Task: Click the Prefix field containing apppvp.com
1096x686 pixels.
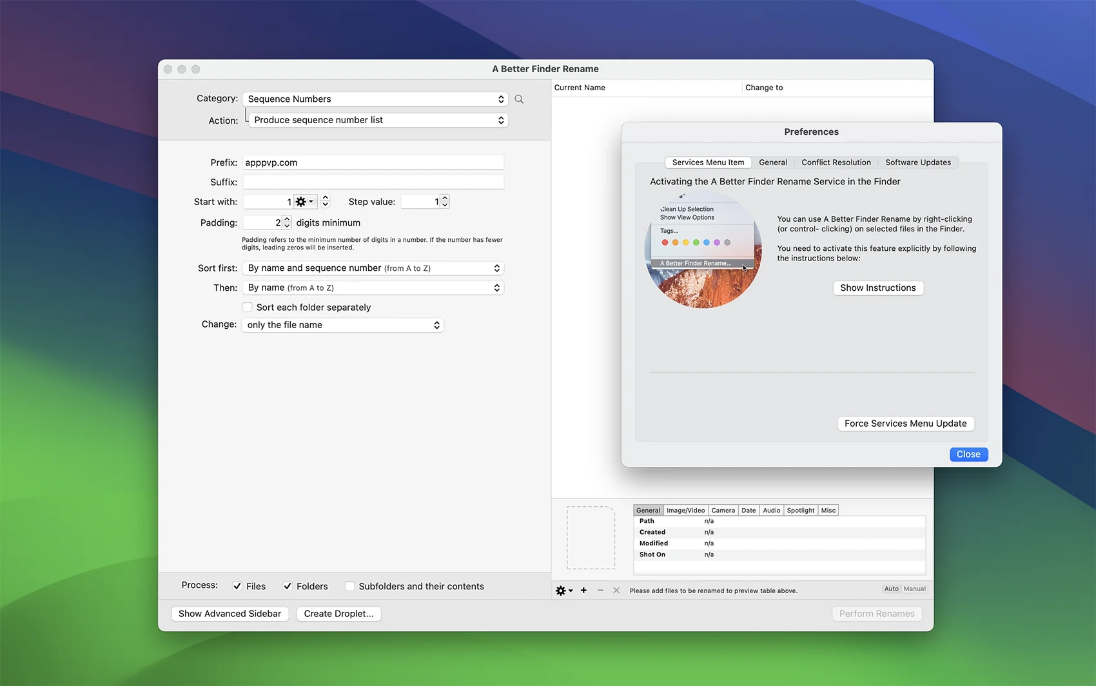Action: [x=373, y=162]
